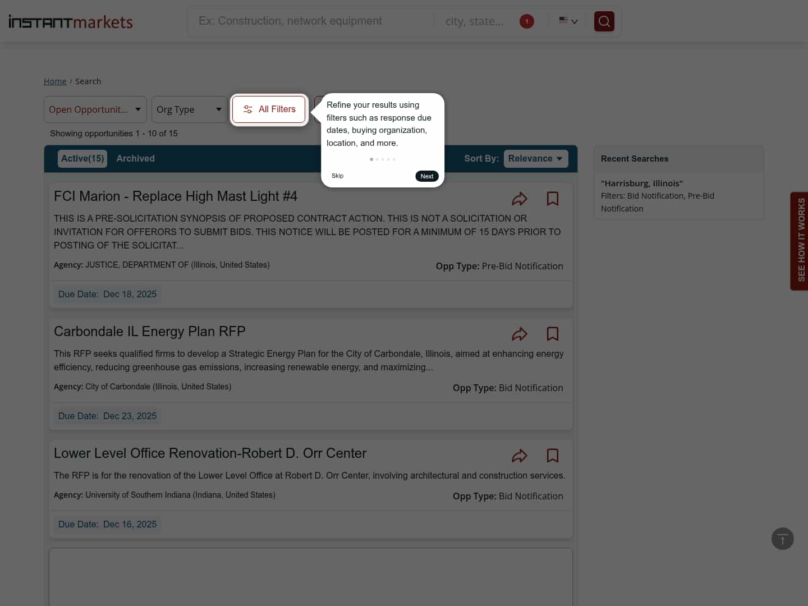
Task: Click the search magnifier icon
Action: tap(604, 21)
